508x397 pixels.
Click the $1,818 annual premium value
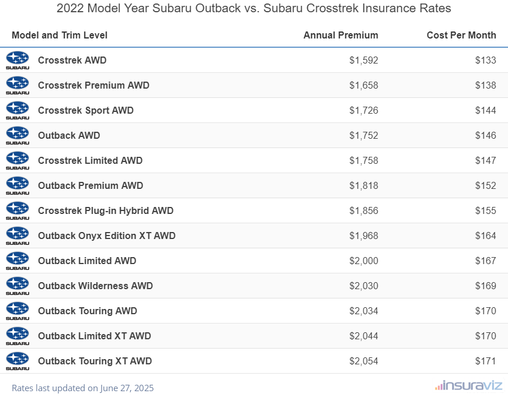point(364,186)
